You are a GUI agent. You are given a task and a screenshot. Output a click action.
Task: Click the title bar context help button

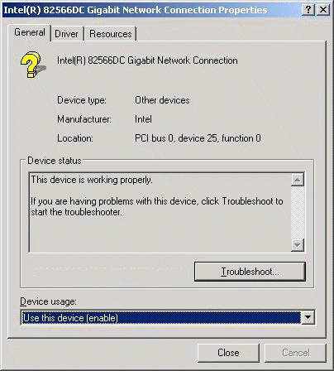tap(308, 10)
